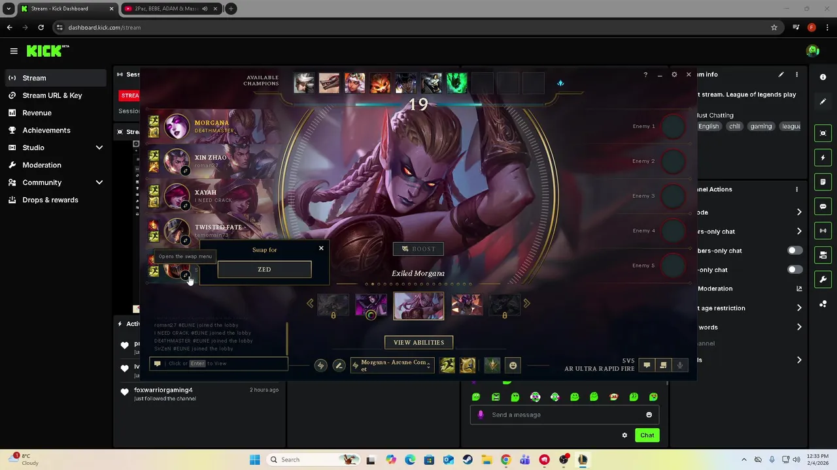This screenshot has width=837, height=470.
Task: Open Moderation external link icon
Action: pyautogui.click(x=799, y=289)
